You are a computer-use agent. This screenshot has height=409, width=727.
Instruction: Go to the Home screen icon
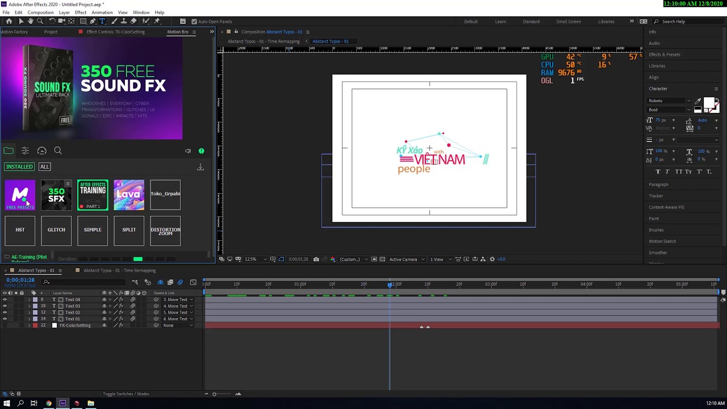click(x=9, y=21)
